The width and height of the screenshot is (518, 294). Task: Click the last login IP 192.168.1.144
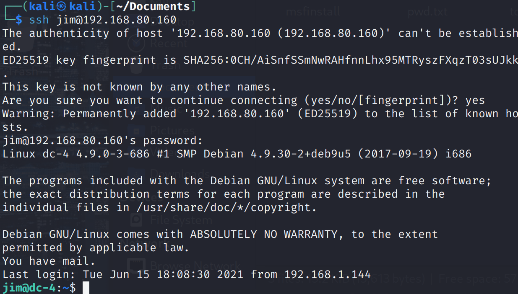327,275
